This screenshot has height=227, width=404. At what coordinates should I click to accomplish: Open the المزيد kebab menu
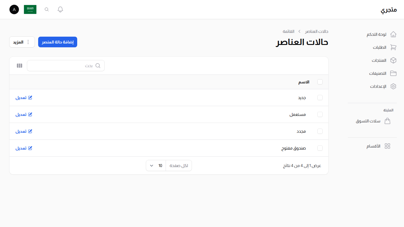pos(22,42)
